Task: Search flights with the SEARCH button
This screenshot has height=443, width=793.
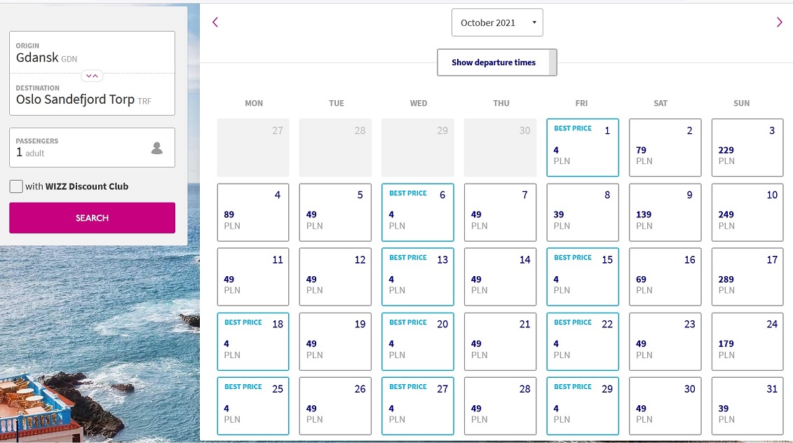Action: (x=92, y=218)
